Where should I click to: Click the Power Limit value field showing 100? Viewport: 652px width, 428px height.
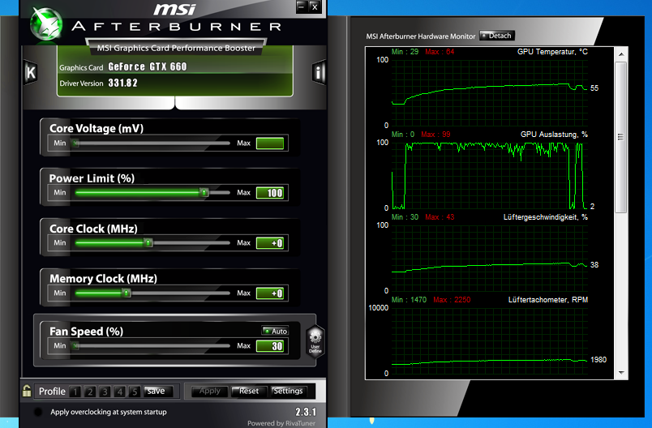pyautogui.click(x=270, y=193)
